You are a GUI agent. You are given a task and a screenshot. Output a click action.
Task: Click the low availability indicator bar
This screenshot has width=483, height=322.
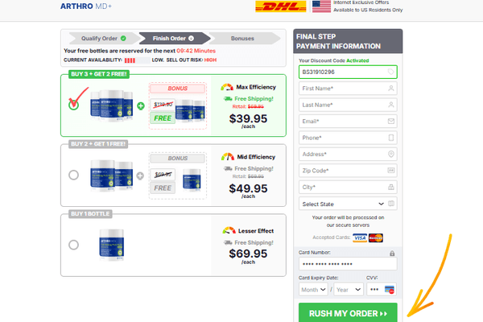(138, 60)
